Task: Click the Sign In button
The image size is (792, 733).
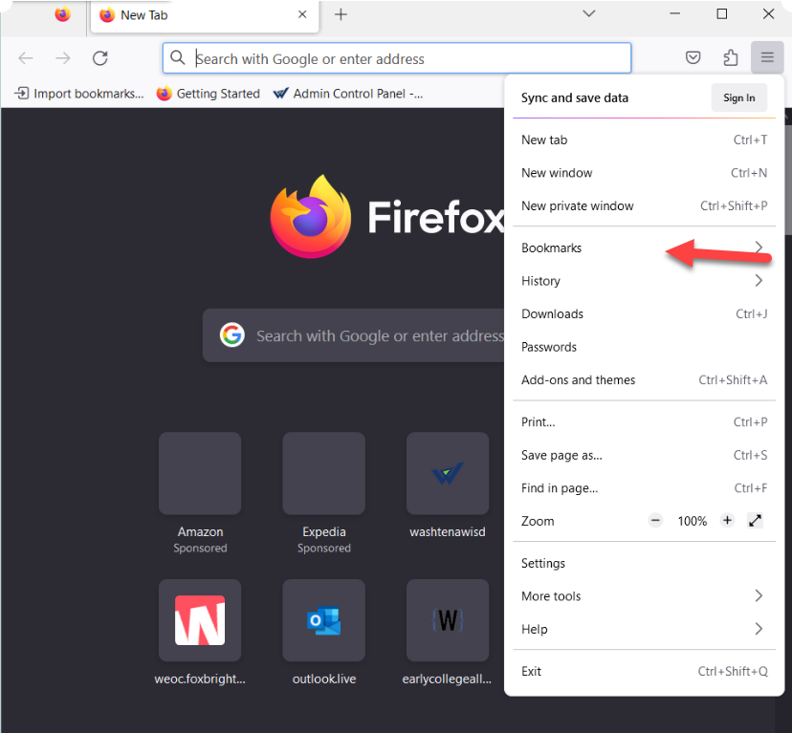Action: pyautogui.click(x=739, y=97)
